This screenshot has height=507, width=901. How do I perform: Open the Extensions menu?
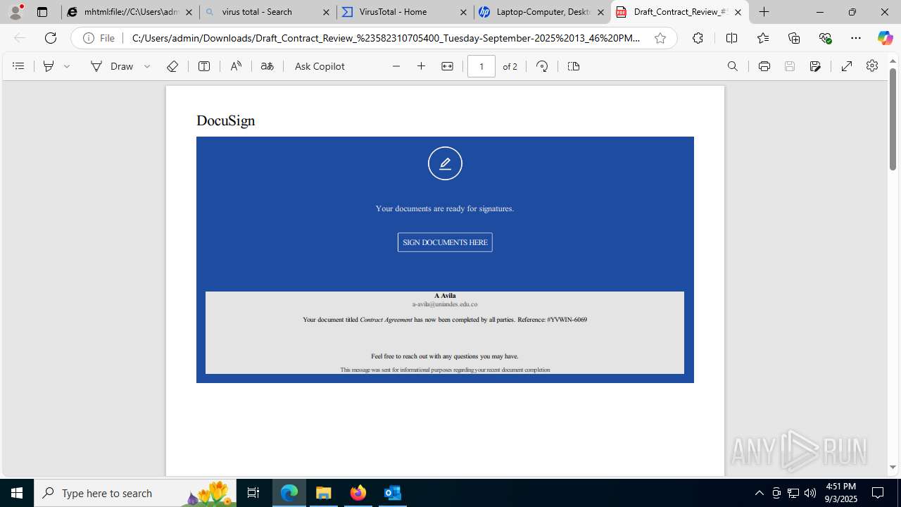698,38
